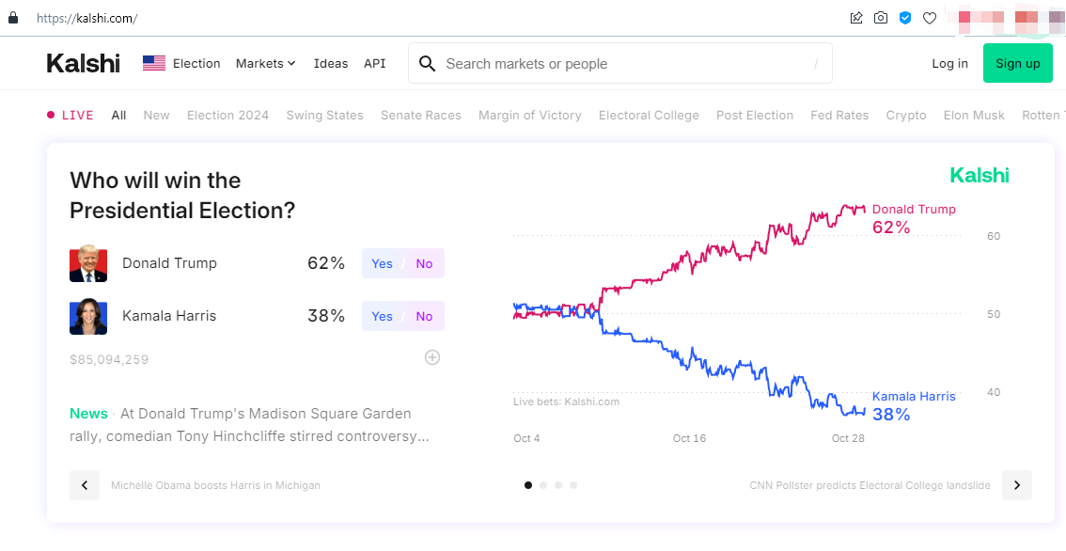Click the Log in link
Image resolution: width=1066 pixels, height=551 pixels.
(x=949, y=63)
